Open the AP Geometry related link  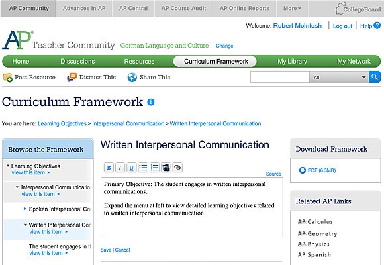[x=317, y=233]
